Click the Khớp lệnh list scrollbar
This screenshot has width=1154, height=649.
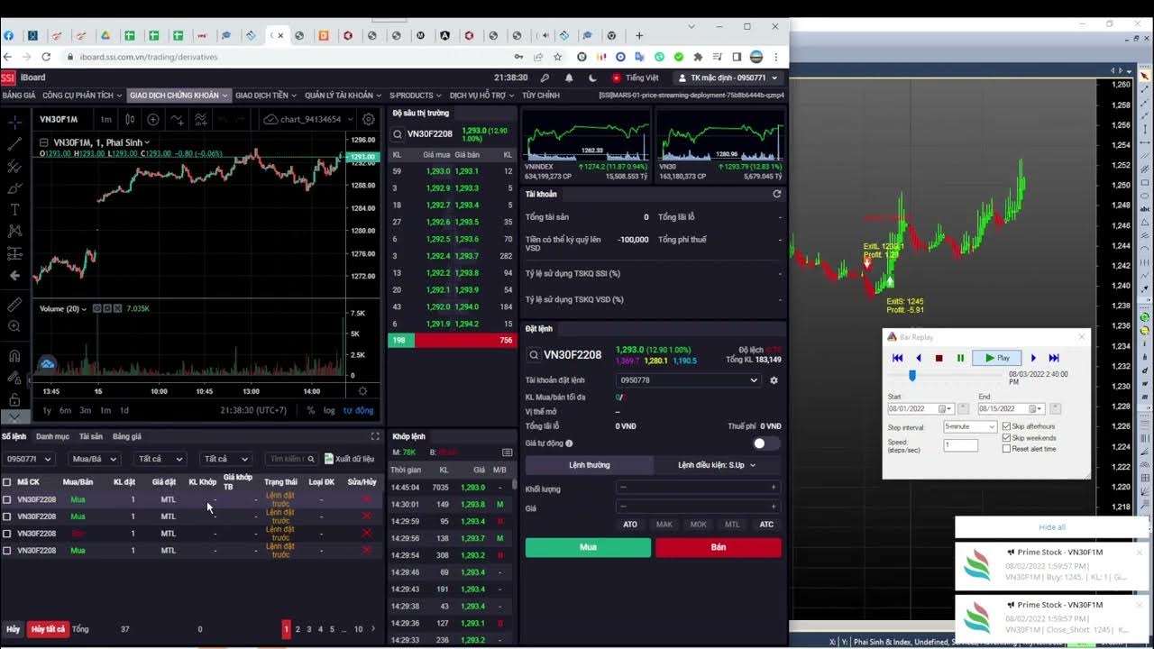515,484
